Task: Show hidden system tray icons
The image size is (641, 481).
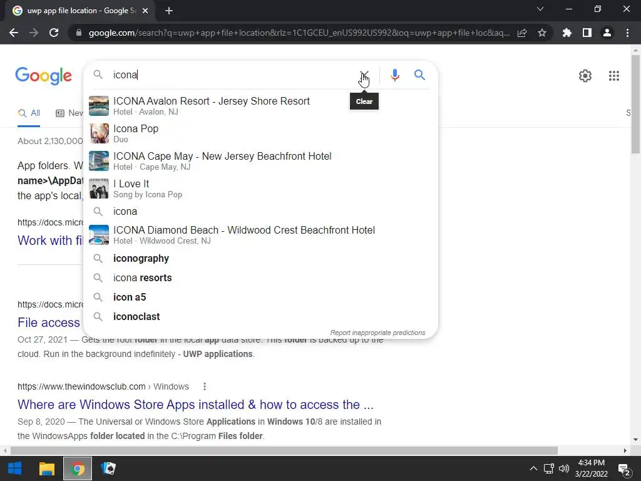Action: pyautogui.click(x=533, y=468)
